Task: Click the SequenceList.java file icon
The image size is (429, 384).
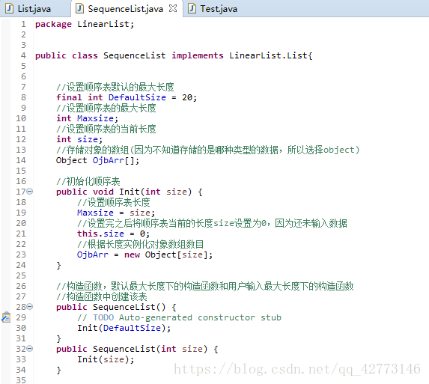Action: (x=79, y=8)
